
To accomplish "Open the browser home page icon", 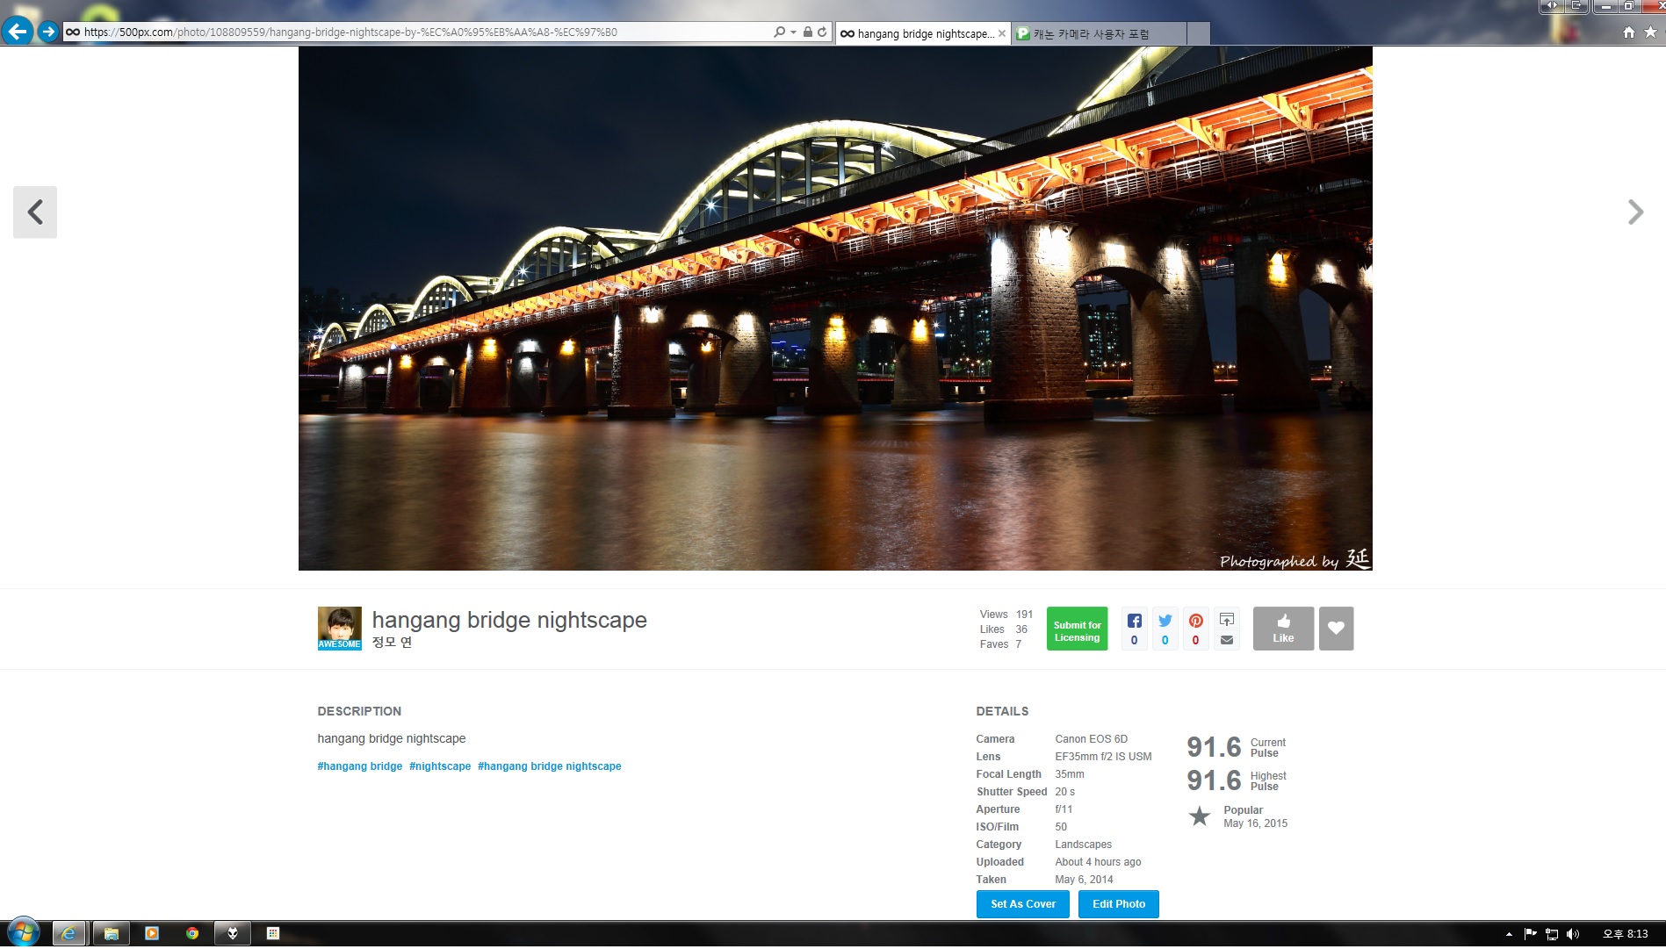I will [1628, 32].
